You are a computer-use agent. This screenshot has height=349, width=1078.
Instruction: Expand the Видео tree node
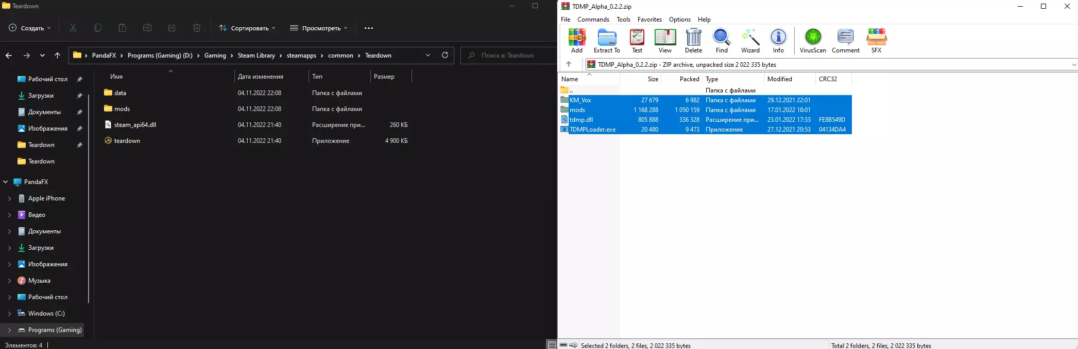pyautogui.click(x=9, y=215)
